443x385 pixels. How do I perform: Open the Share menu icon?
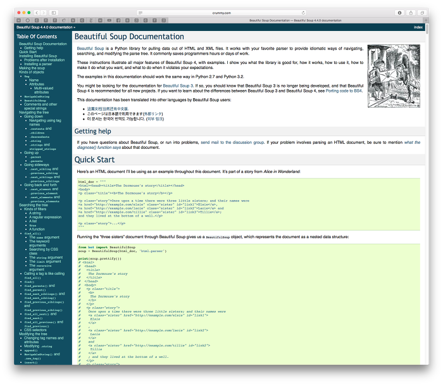click(411, 13)
